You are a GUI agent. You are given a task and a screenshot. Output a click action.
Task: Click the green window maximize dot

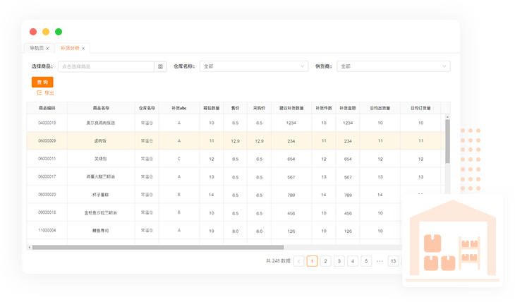point(59,32)
